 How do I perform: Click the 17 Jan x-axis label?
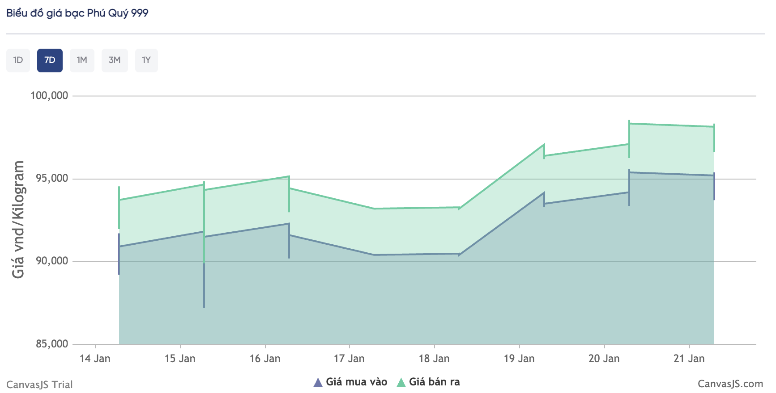tap(349, 359)
